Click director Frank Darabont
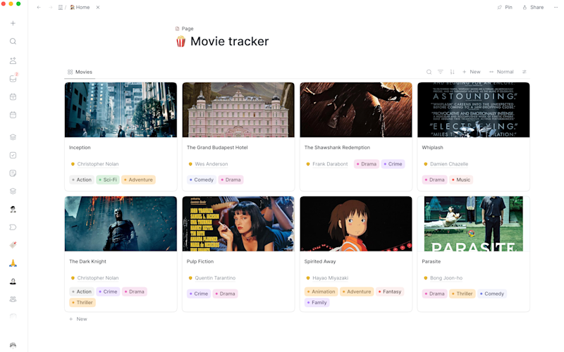 [x=330, y=164]
